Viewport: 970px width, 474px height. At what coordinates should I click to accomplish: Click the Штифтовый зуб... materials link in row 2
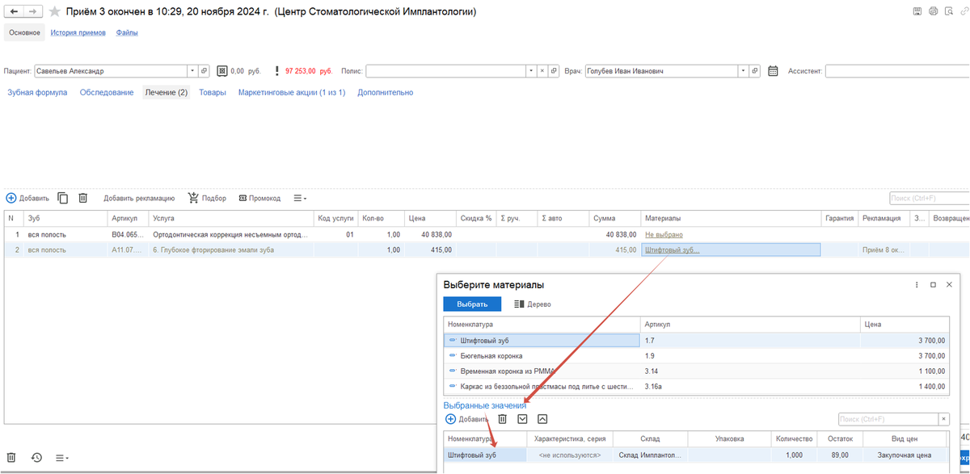click(x=673, y=250)
